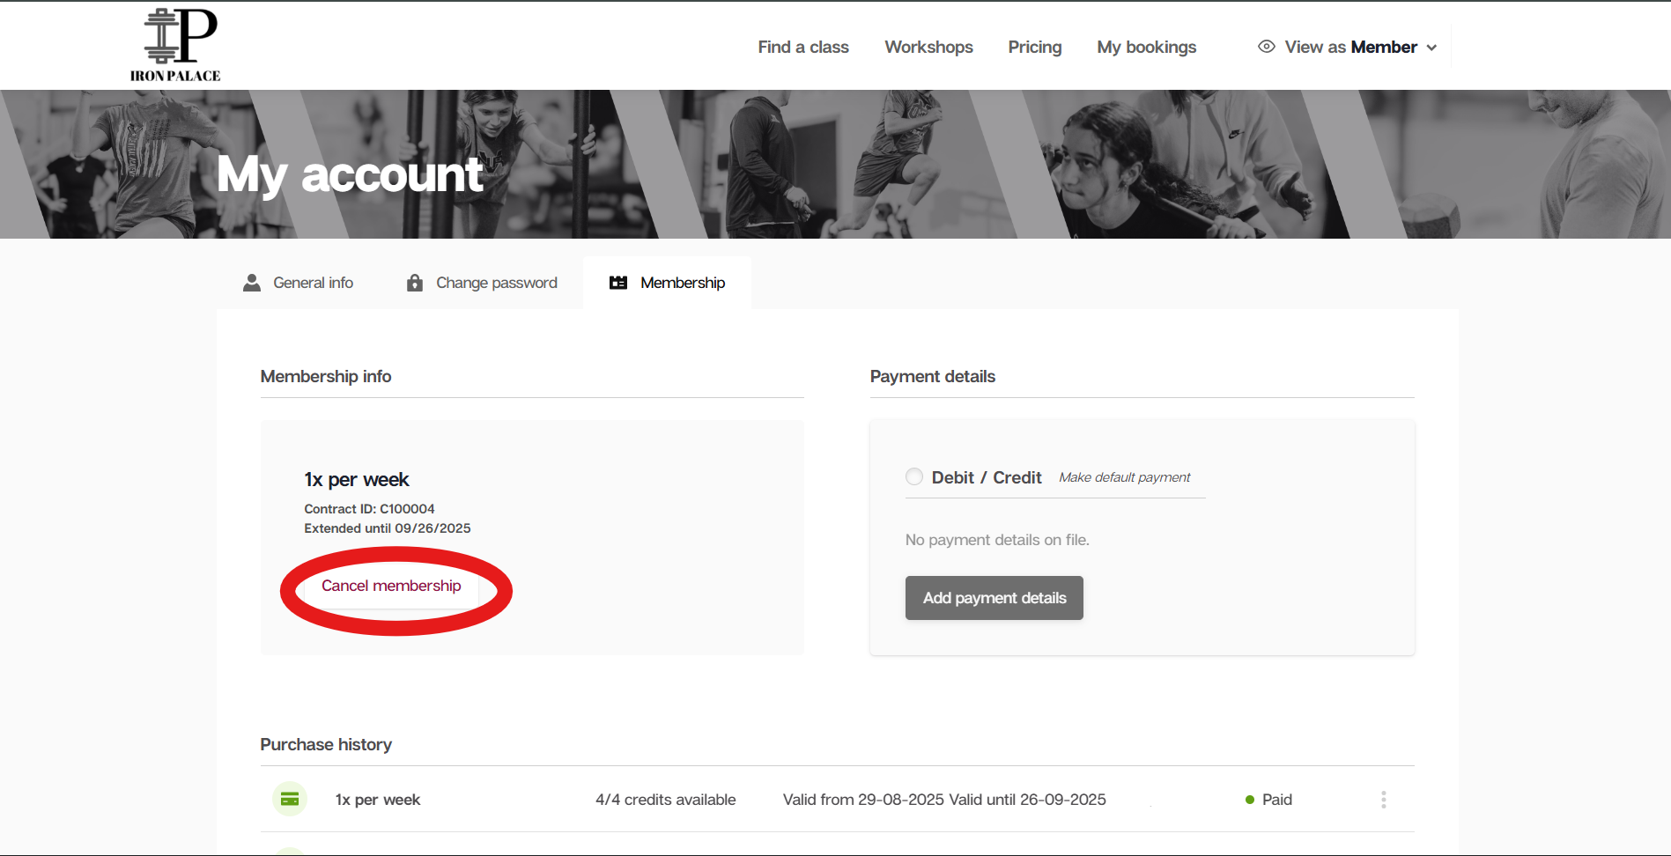The image size is (1671, 856).
Task: Click the No payment details on file text
Action: [997, 540]
